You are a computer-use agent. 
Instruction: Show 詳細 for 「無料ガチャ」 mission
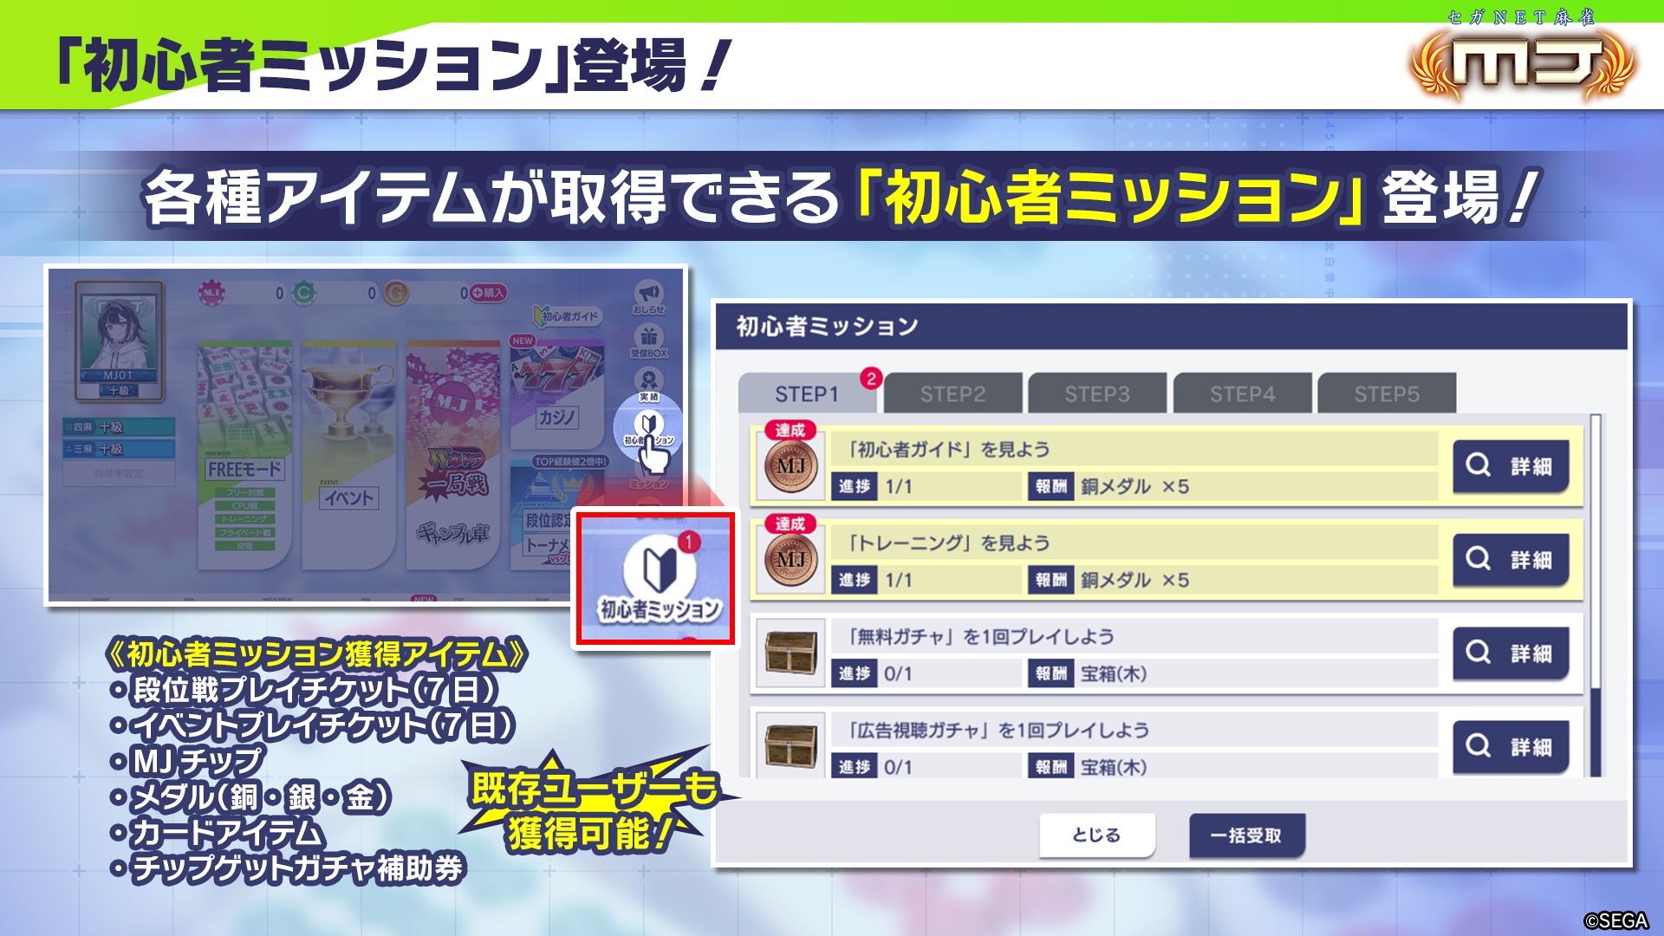[1511, 653]
